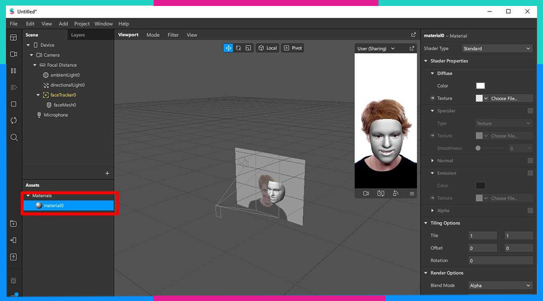Click the restart refresh icon in sidebar
Image resolution: width=543 pixels, height=301 pixels.
point(14,121)
